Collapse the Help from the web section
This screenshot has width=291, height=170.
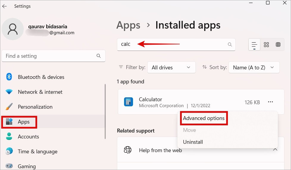pos(275,150)
